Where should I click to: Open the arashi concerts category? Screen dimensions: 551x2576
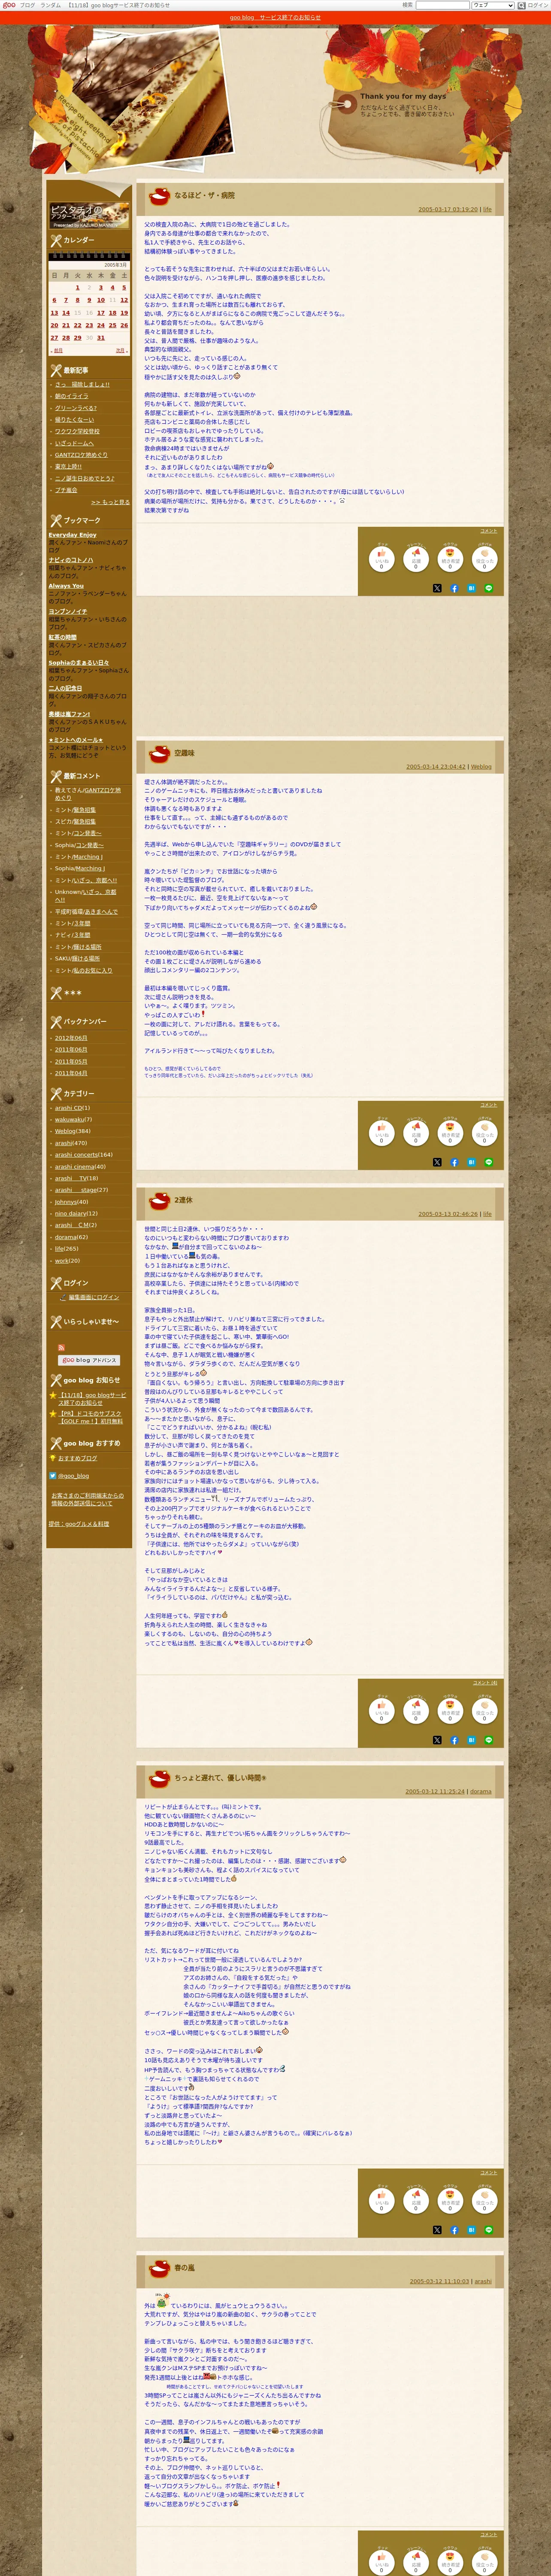click(76, 1155)
